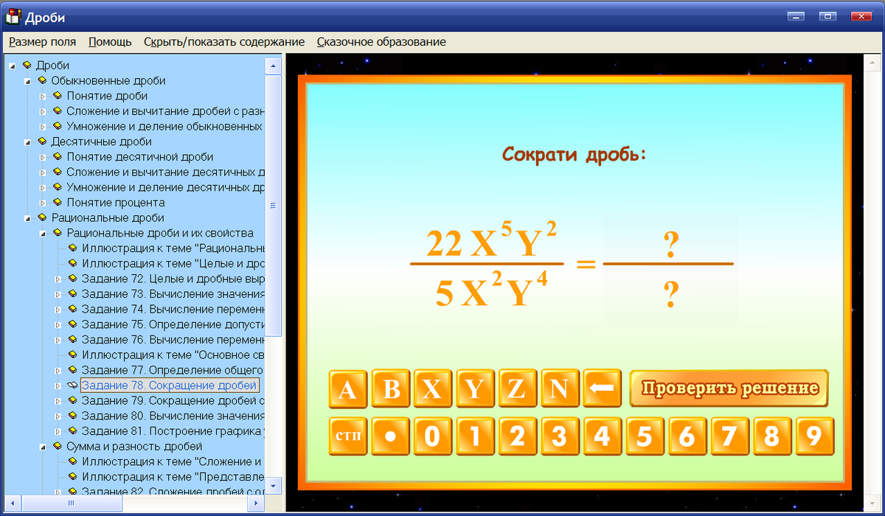Click the digit 7 key
This screenshot has width=885, height=516.
[x=729, y=436]
